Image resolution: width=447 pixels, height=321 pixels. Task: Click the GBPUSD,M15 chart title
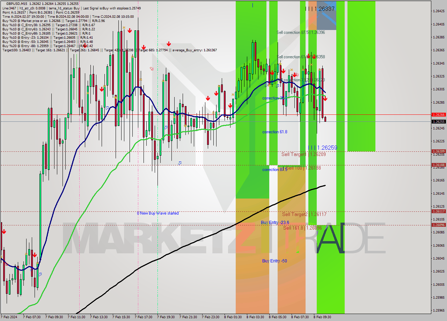(x=17, y=3)
